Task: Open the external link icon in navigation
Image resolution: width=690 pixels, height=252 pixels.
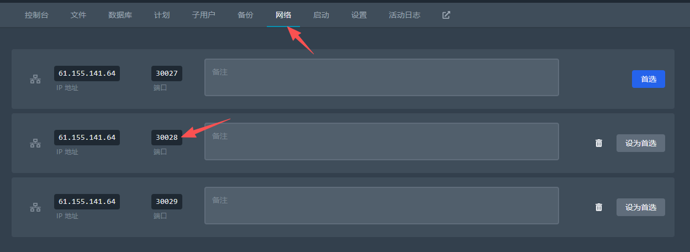Action: [x=446, y=15]
